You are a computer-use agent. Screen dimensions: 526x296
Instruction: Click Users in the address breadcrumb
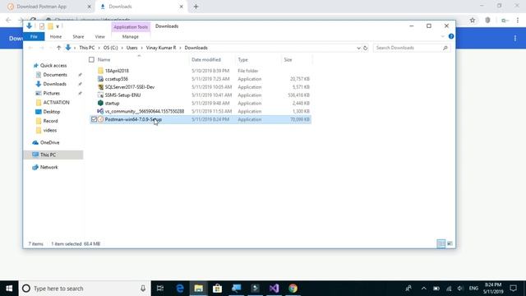131,48
